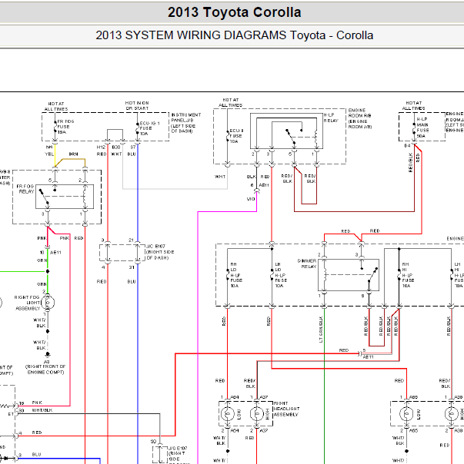Select the RH HI H-LP FUSE label

(x=408, y=275)
